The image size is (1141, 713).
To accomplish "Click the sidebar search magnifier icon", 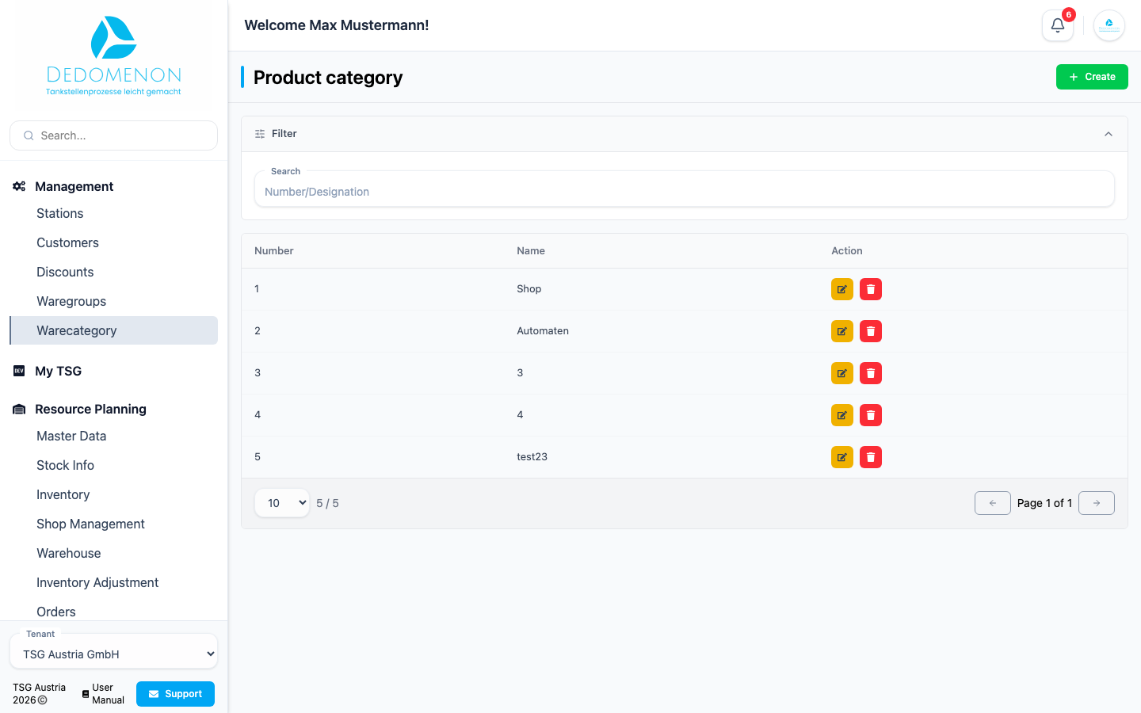I will coord(29,135).
